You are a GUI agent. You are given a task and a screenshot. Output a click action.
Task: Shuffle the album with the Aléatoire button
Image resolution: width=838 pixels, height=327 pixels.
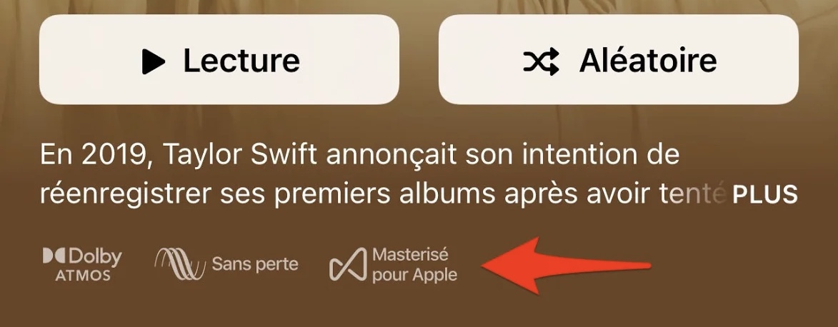pos(619,59)
